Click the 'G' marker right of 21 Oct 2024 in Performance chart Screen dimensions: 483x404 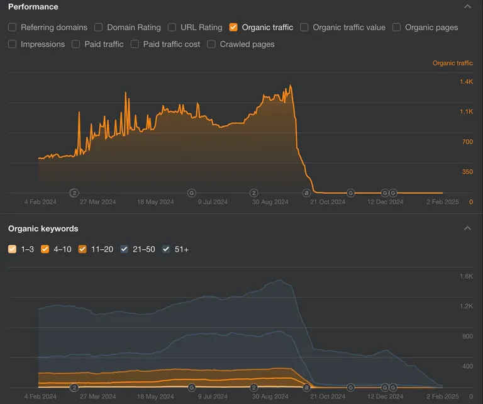pos(351,193)
